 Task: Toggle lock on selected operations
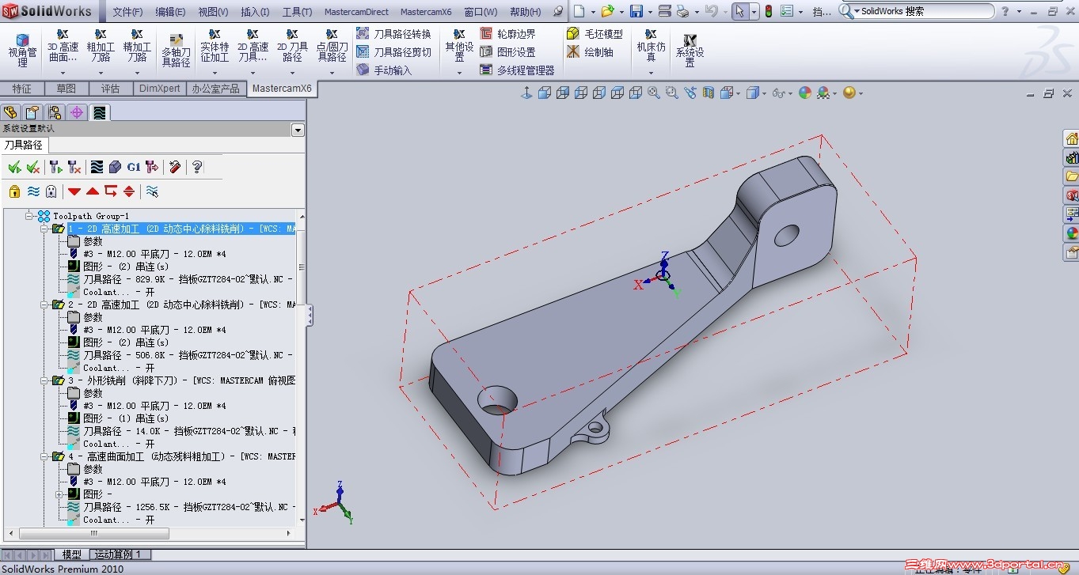(14, 191)
